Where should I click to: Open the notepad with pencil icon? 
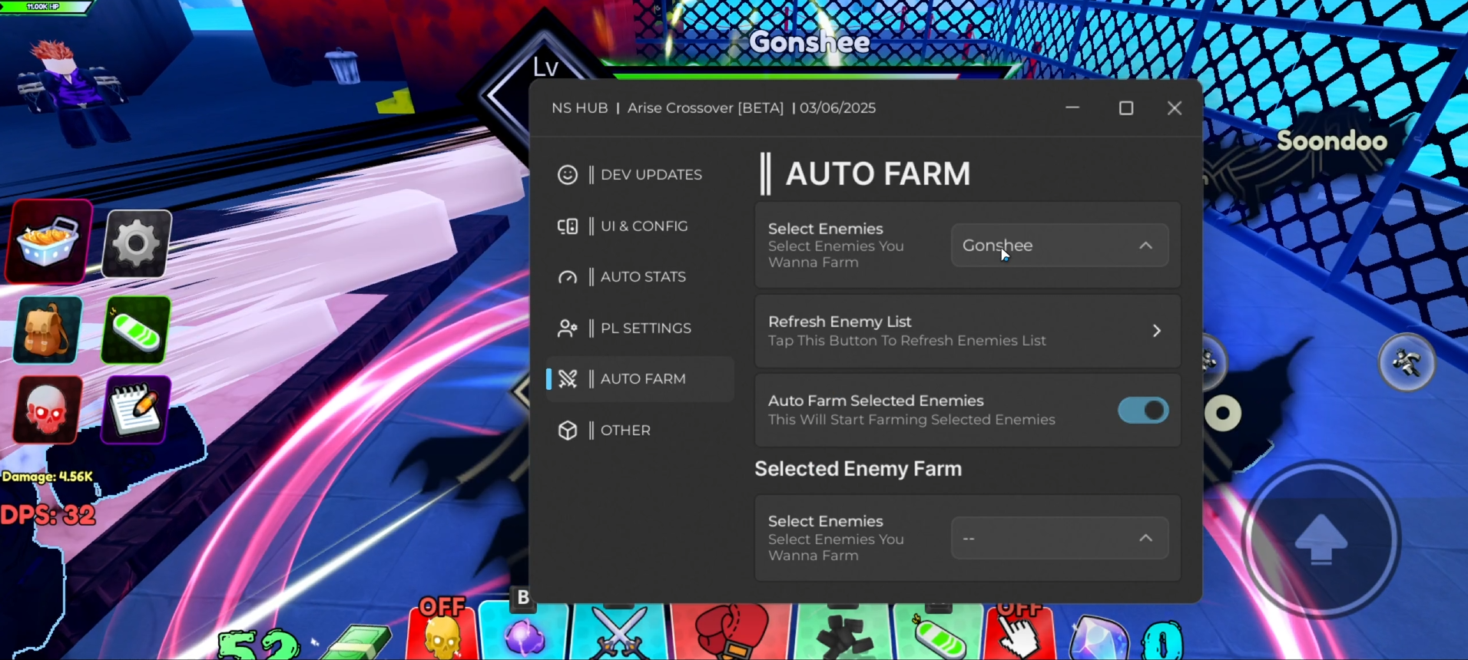[x=136, y=410]
